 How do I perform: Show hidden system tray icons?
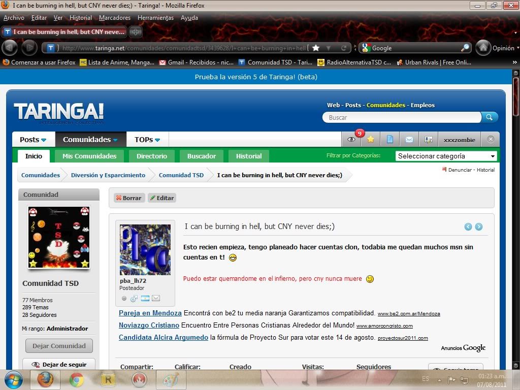point(439,380)
